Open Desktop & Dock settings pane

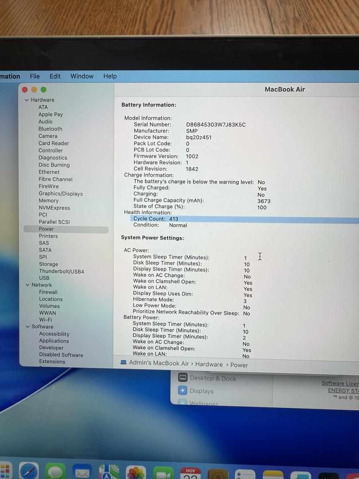click(x=213, y=378)
